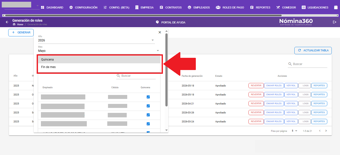Open the Año 2026 dropdown
Image resolution: width=340 pixels, height=155 pixels.
(x=97, y=40)
